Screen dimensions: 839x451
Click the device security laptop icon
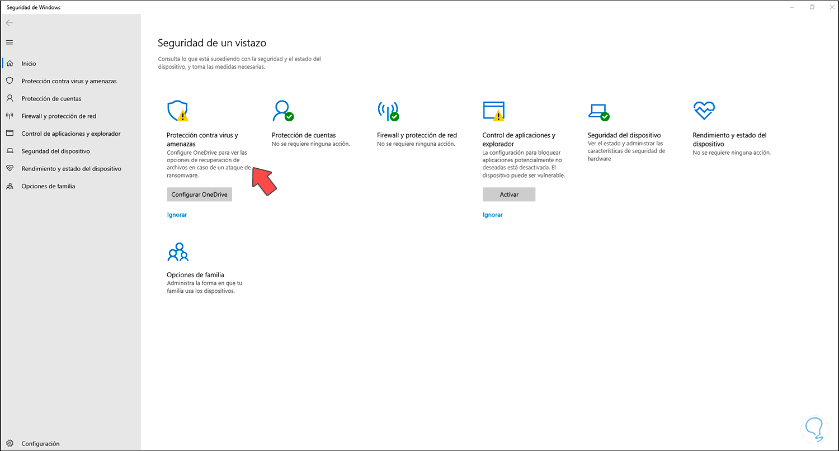[x=598, y=111]
